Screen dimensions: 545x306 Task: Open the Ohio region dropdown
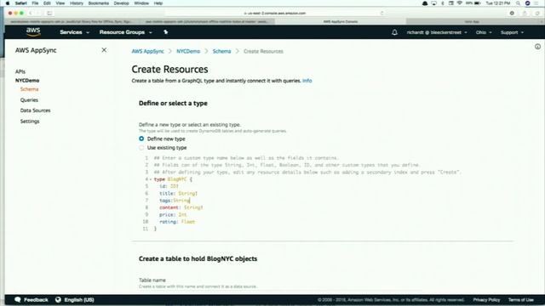point(484,32)
